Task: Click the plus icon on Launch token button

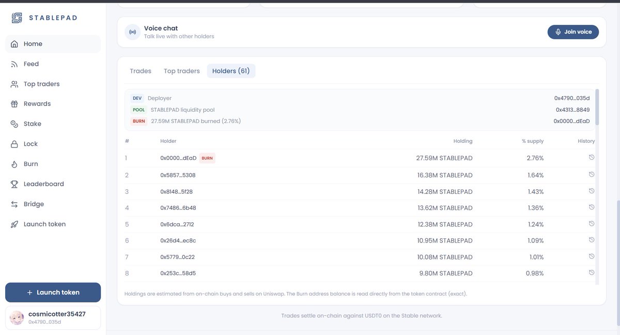Action: point(29,293)
